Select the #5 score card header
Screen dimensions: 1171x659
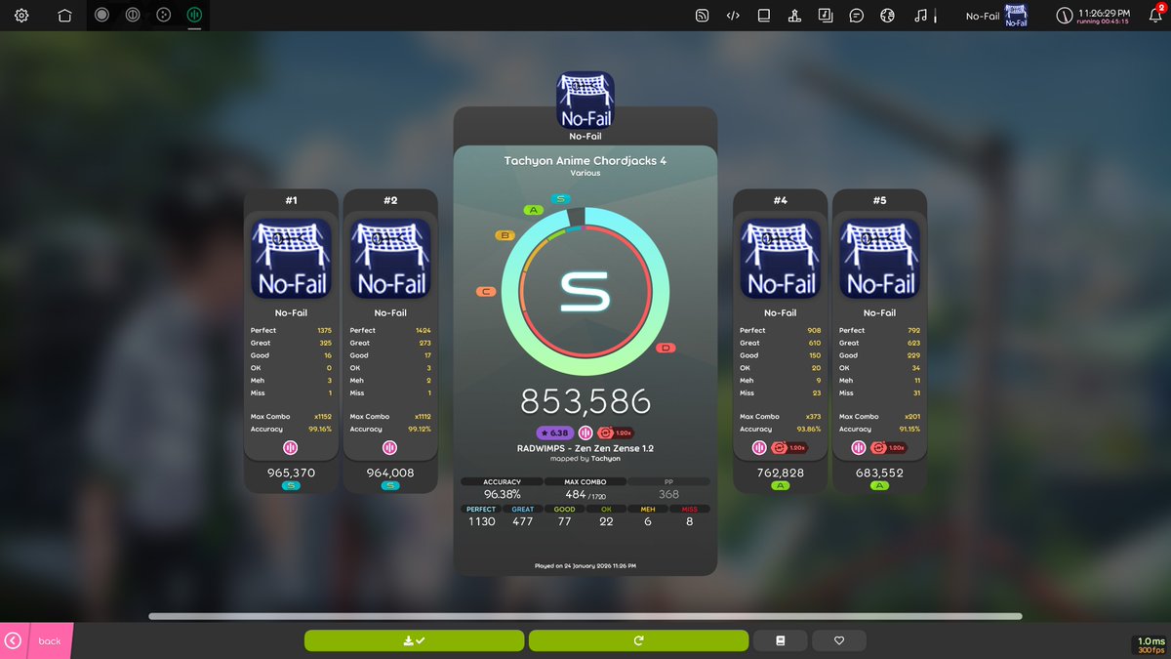[x=879, y=200]
